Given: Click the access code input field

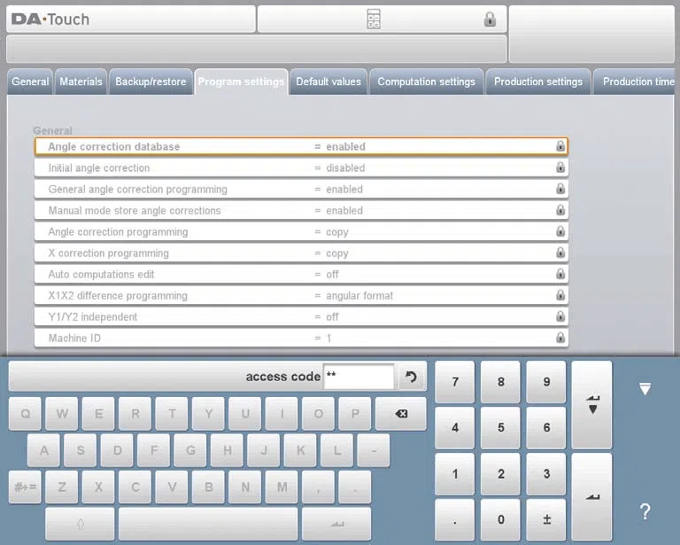Looking at the screenshot, I should [x=359, y=377].
